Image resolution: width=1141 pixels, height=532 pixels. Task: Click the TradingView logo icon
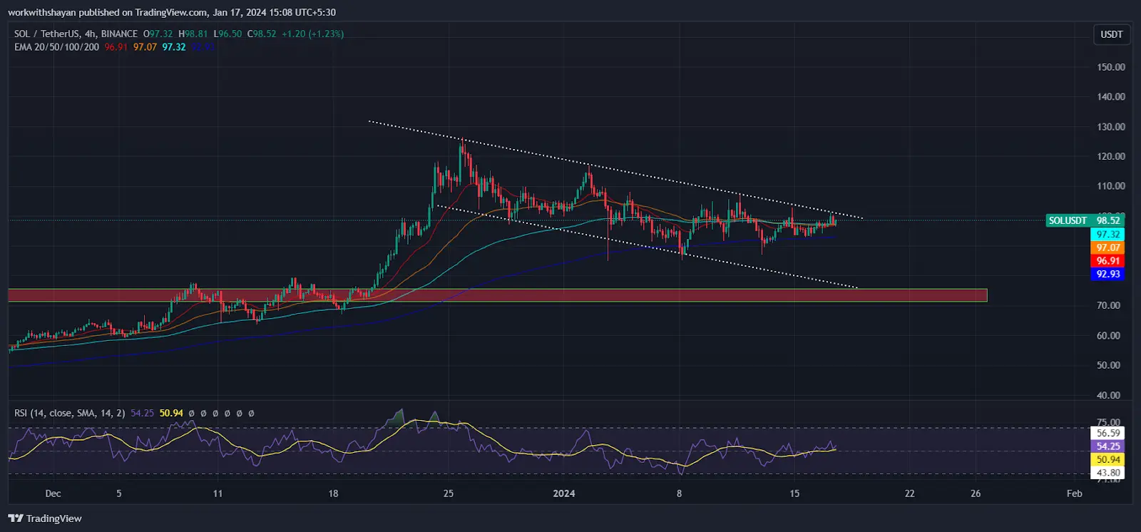point(16,518)
